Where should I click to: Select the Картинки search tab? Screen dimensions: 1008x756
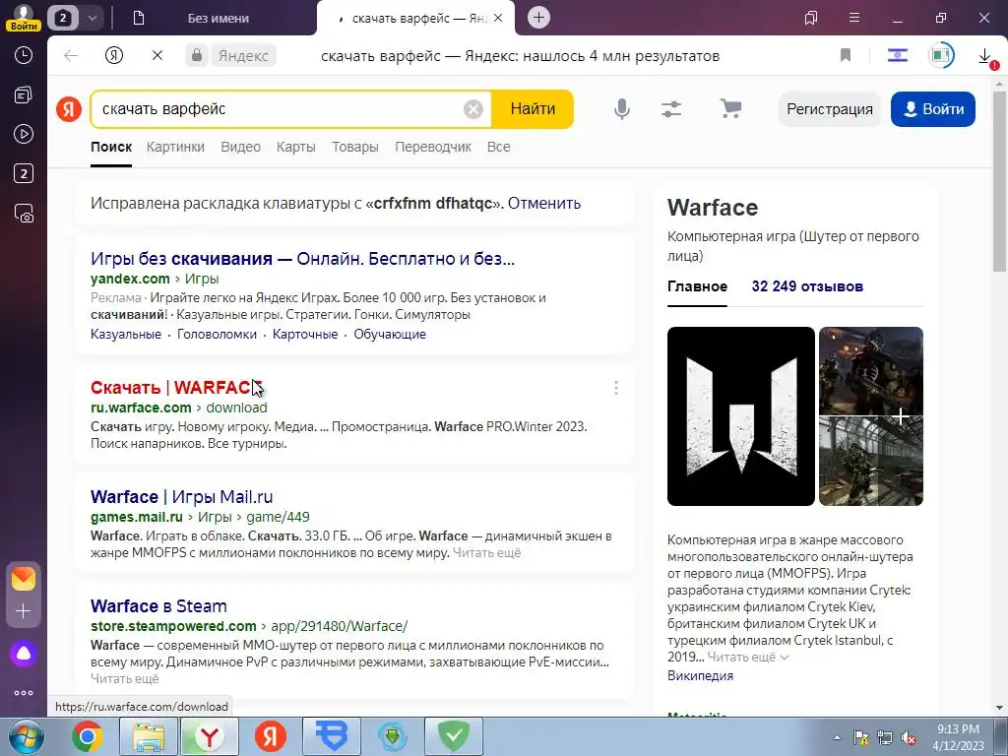click(x=175, y=147)
